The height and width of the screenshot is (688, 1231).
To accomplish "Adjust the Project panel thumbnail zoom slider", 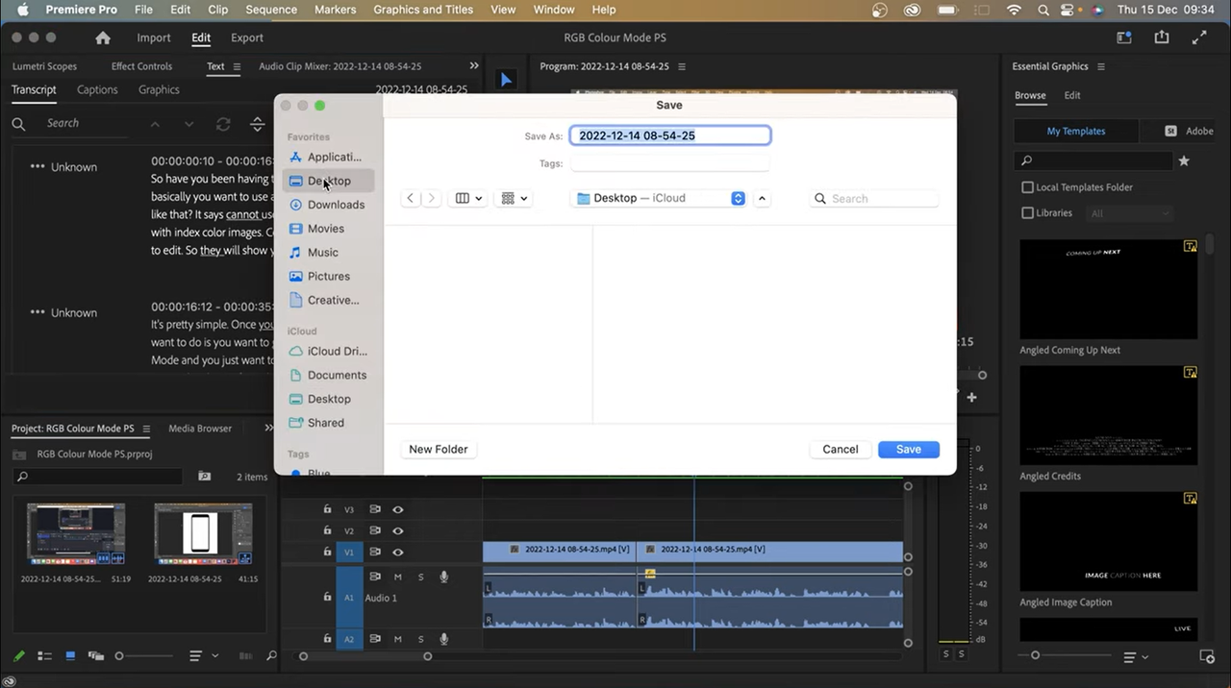I will tap(120, 656).
